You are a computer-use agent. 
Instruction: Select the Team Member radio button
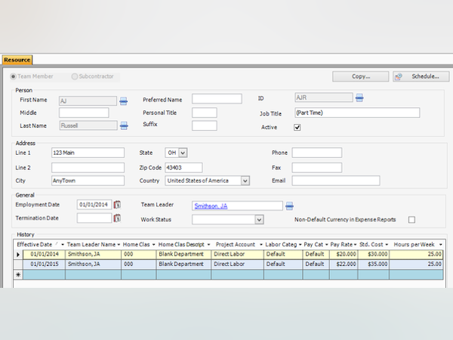click(x=13, y=76)
